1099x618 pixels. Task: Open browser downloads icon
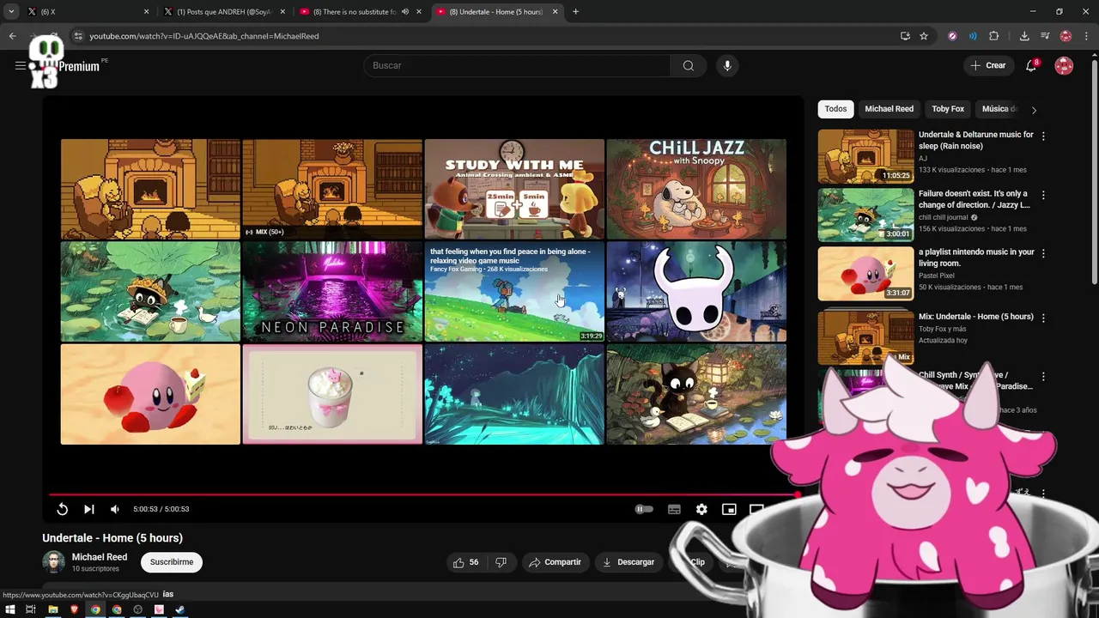[1024, 36]
